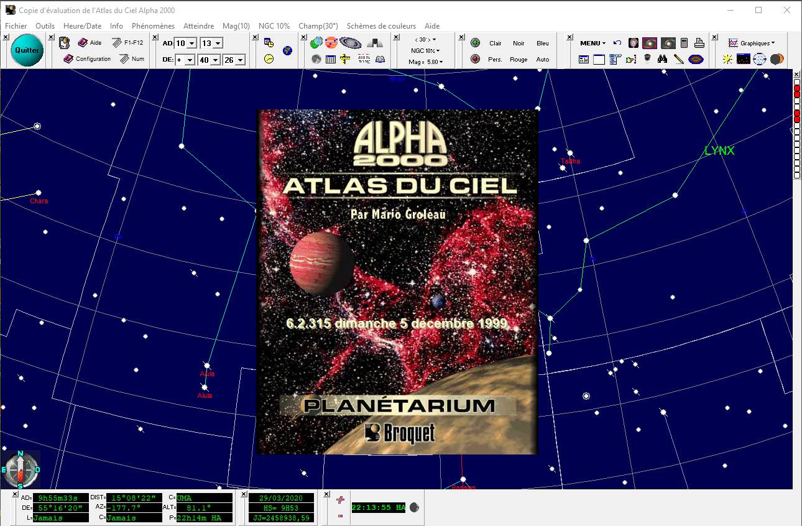Screen dimensions: 802x526
Task: Click the yellow clock icon
Action: pyautogui.click(x=269, y=59)
